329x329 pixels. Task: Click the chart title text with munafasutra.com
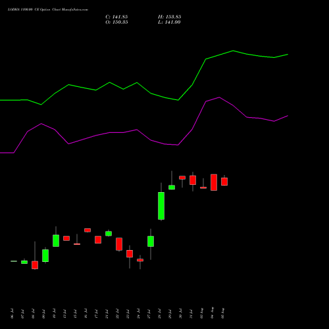(48, 10)
